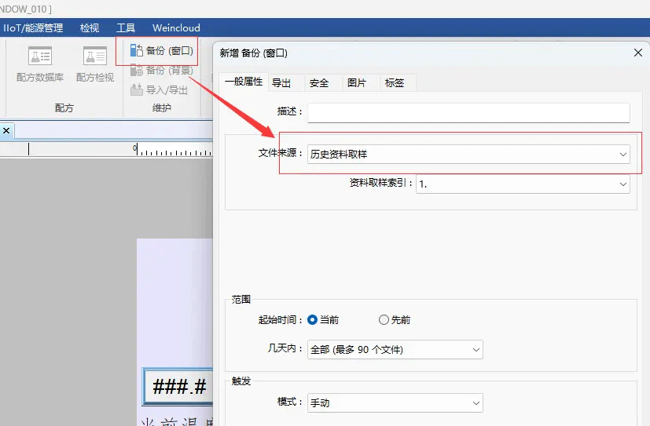Click the 导入/导出 import export icon
Viewport: 650px width, 426px height.
click(x=137, y=90)
